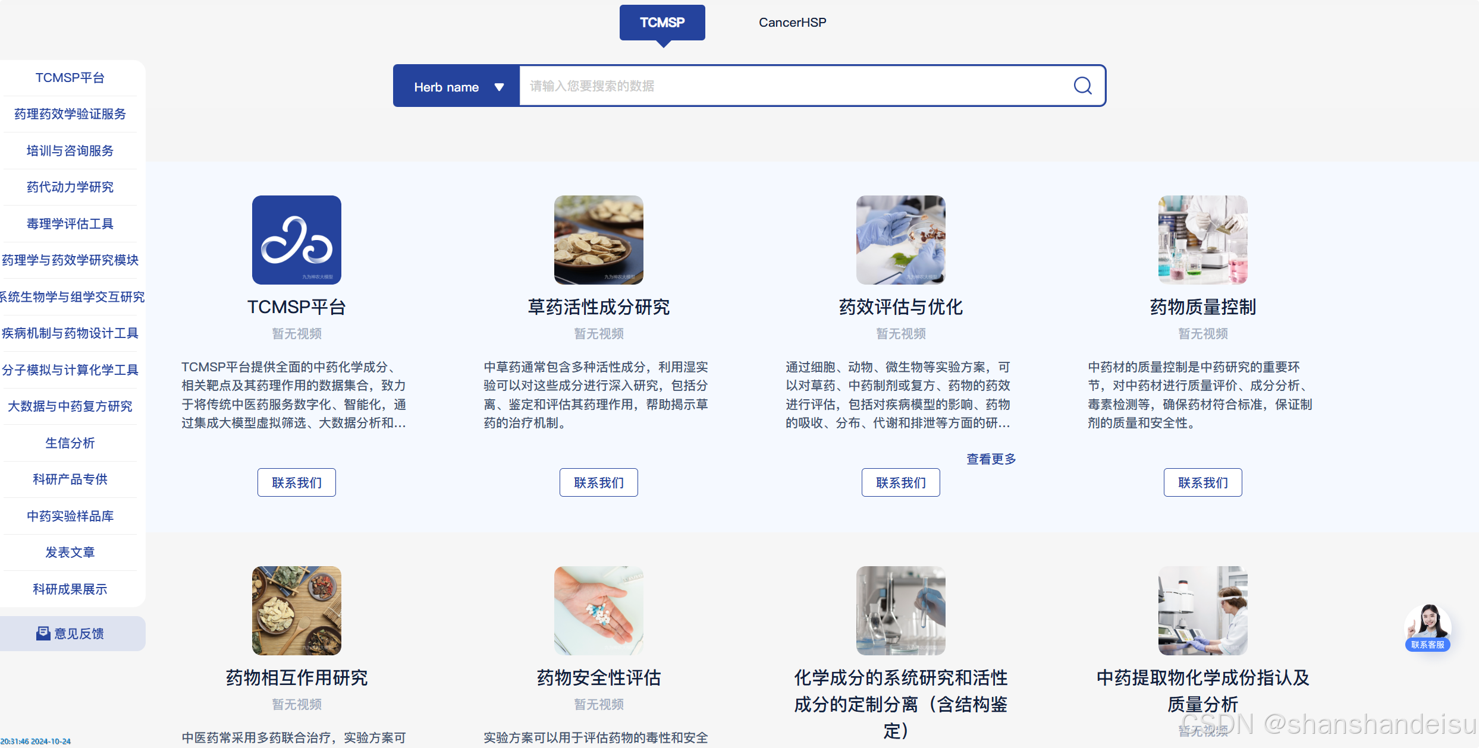Go to 中药实验样品库 sidebar item

tap(70, 516)
